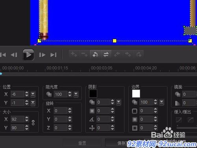Step forward one frame

pos(42,54)
